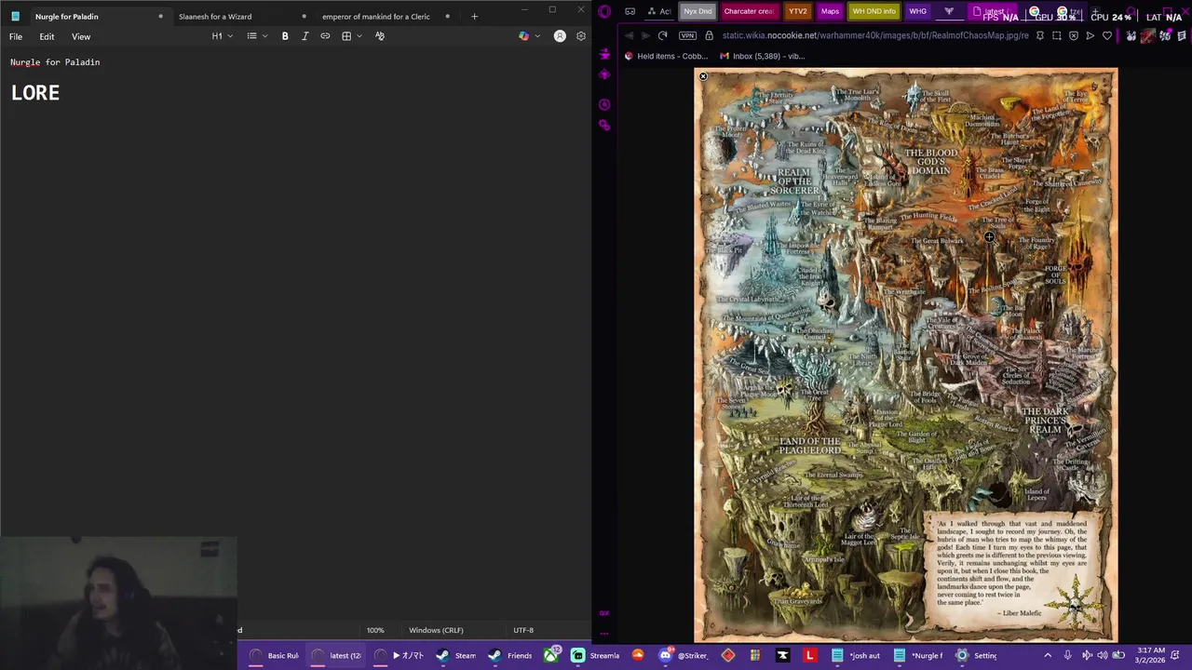The width and height of the screenshot is (1192, 670).
Task: Click the browser back arrow
Action: (629, 35)
